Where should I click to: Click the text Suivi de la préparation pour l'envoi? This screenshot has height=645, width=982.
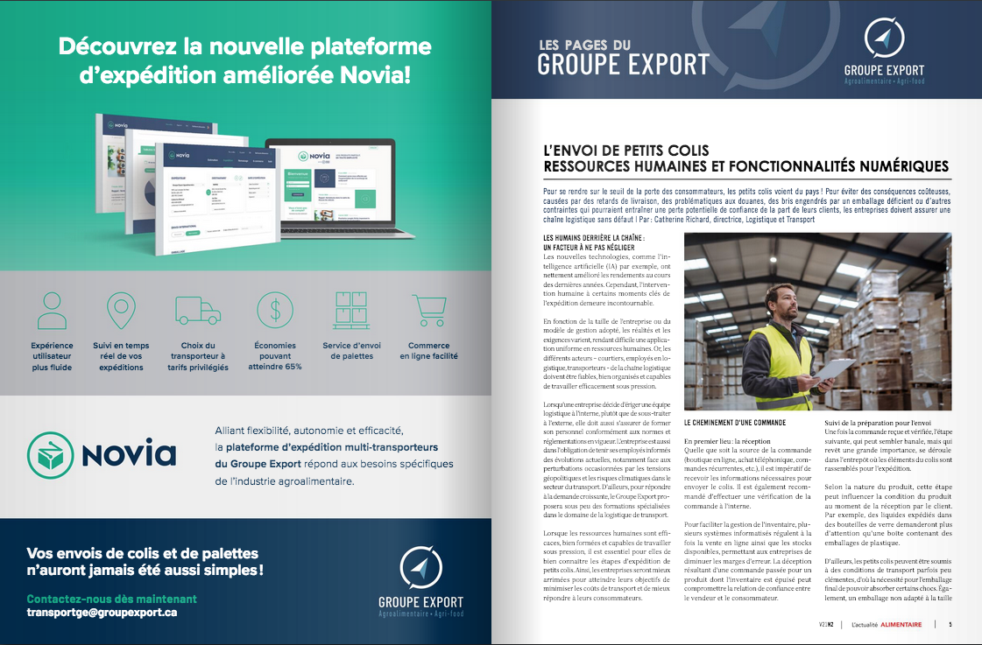878,423
